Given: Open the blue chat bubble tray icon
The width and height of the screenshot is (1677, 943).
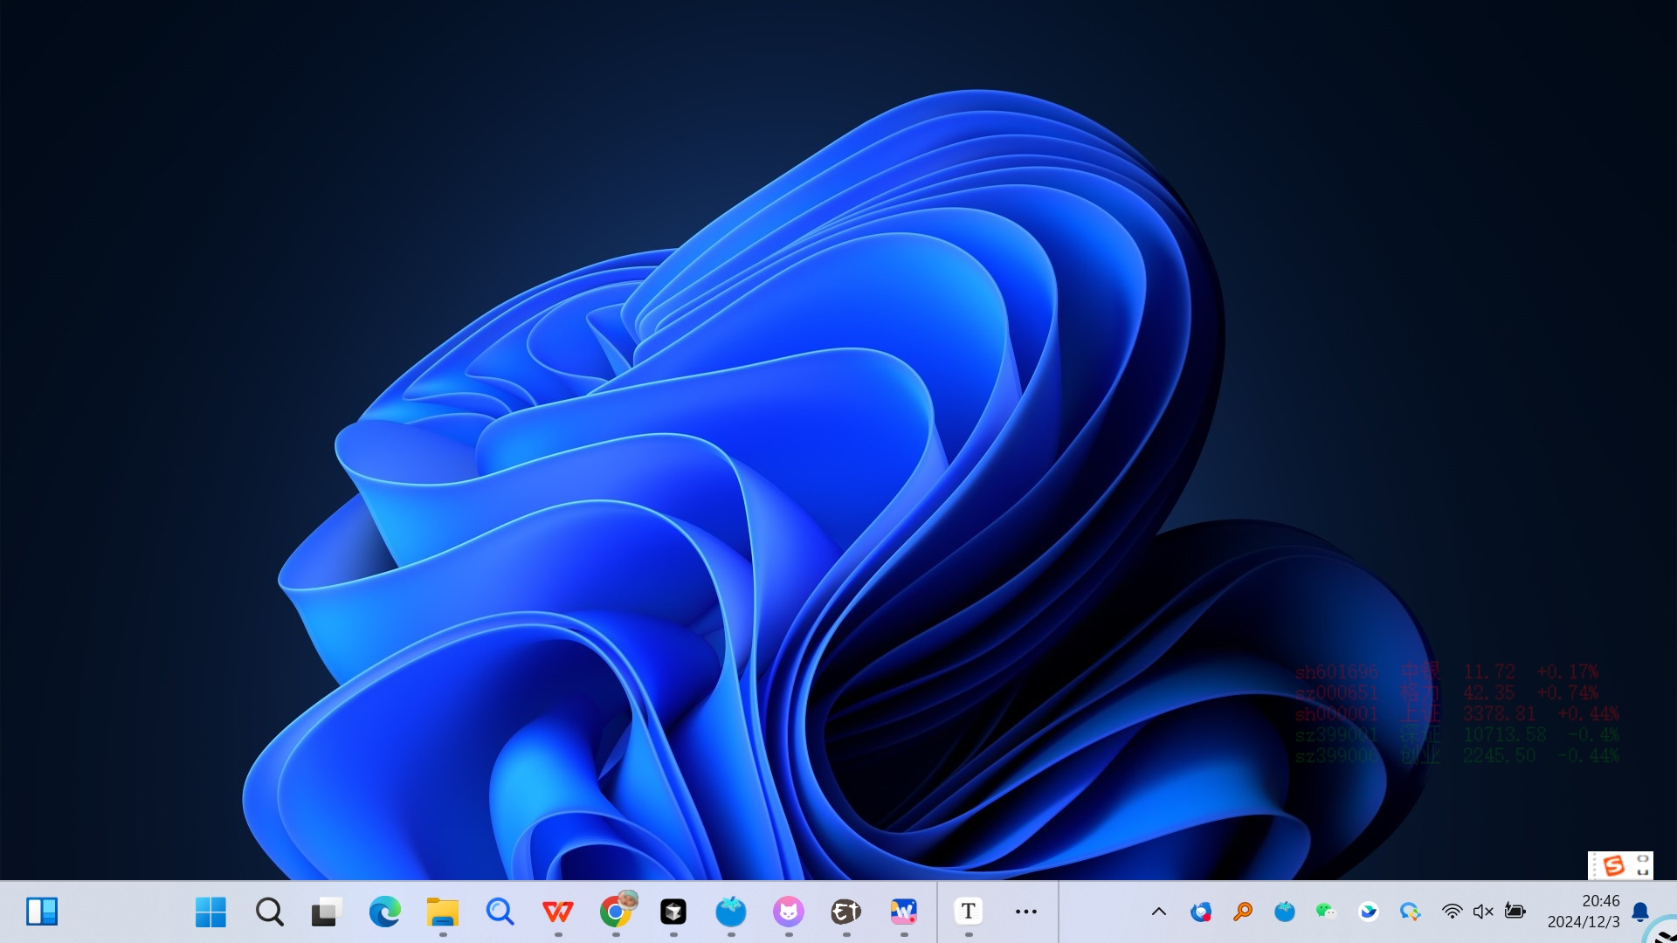Looking at the screenshot, I should 1411,912.
